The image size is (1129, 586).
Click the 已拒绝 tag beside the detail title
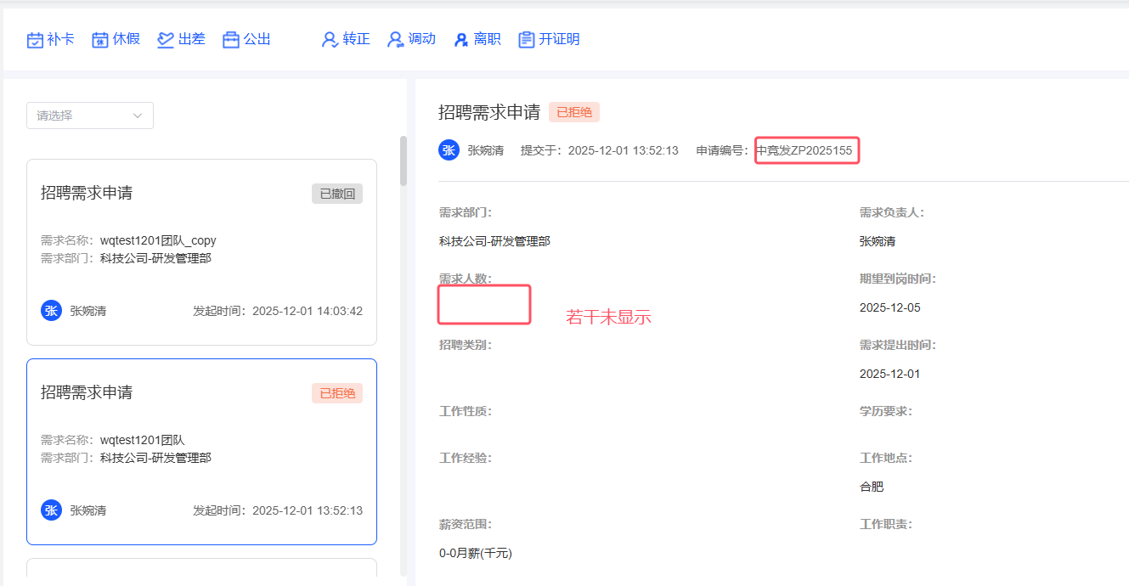click(x=574, y=111)
